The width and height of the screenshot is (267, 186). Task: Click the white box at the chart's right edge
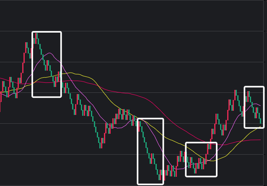tap(254, 87)
